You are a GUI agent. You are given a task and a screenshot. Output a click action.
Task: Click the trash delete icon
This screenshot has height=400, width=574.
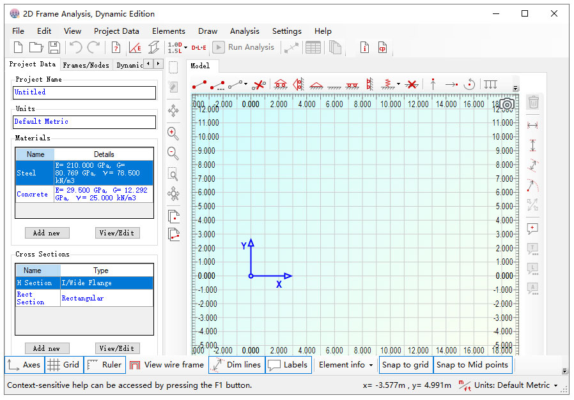(533, 102)
